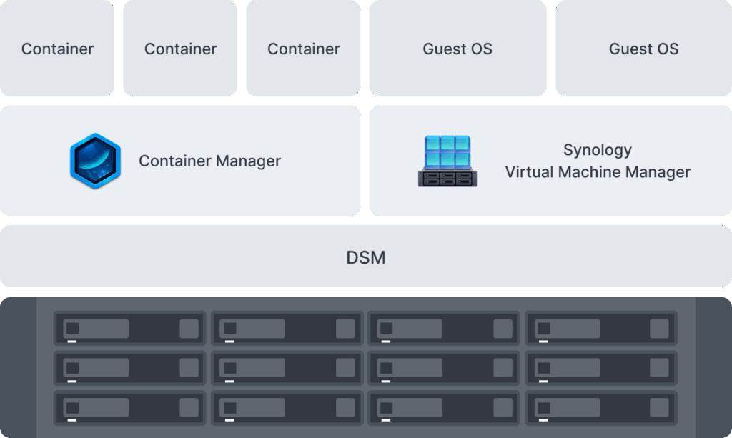Select the 'Synology' text line

tap(598, 150)
